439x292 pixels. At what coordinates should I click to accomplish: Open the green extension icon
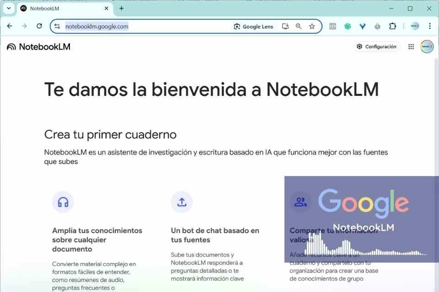pyautogui.click(x=348, y=26)
